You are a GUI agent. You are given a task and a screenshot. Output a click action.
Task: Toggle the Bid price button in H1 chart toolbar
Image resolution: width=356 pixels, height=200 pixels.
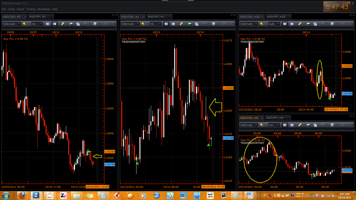point(166,24)
